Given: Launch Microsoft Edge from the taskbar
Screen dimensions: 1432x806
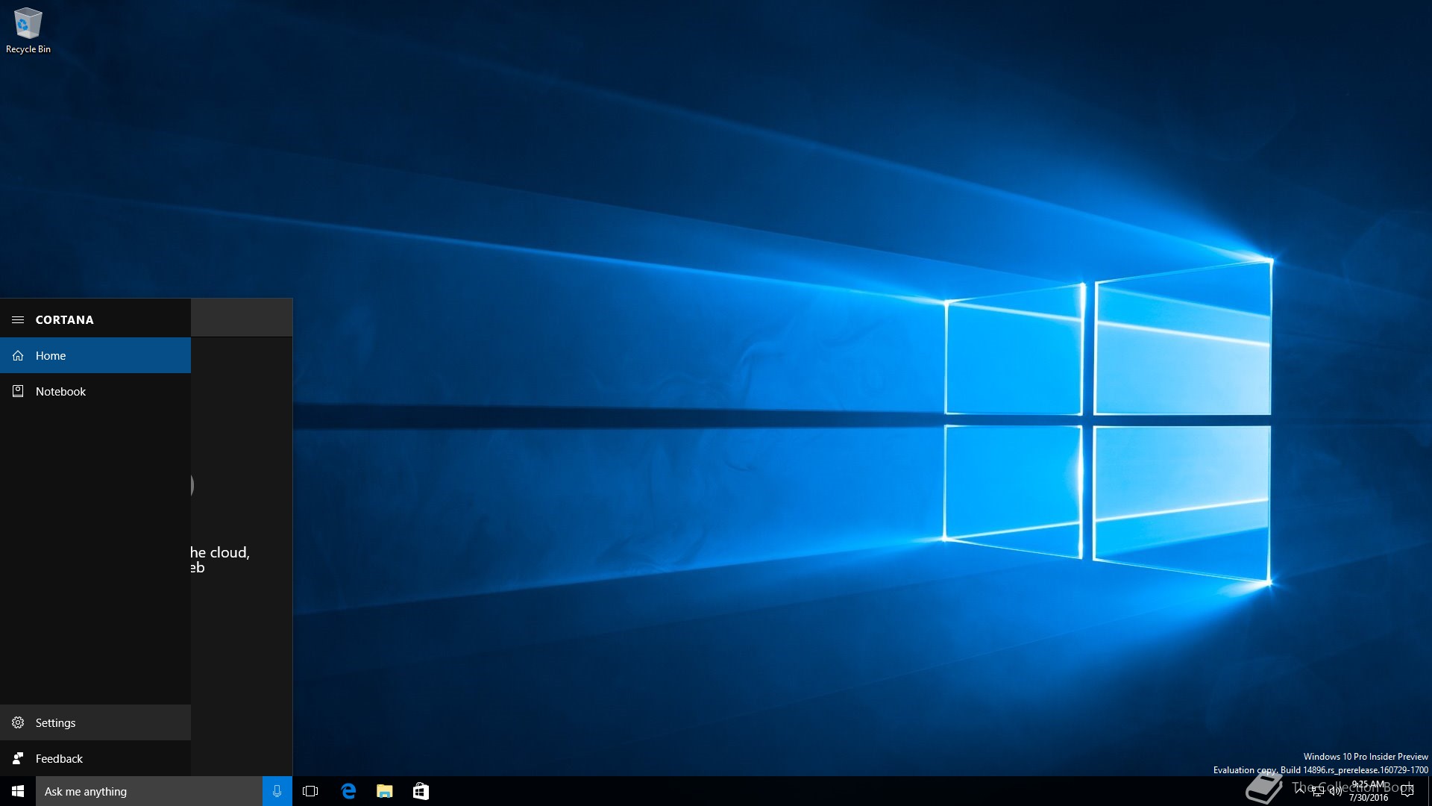Looking at the screenshot, I should 348,791.
